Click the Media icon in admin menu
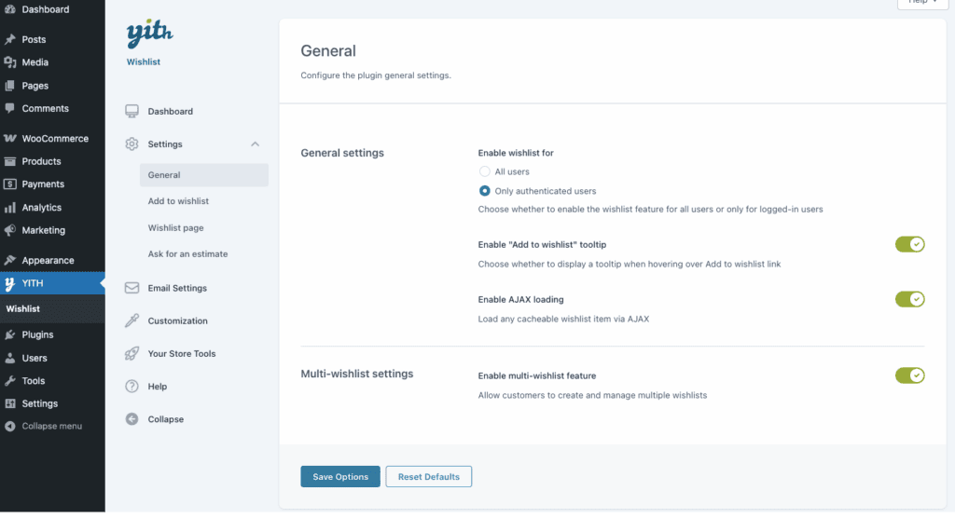This screenshot has height=518, width=955. pos(9,62)
